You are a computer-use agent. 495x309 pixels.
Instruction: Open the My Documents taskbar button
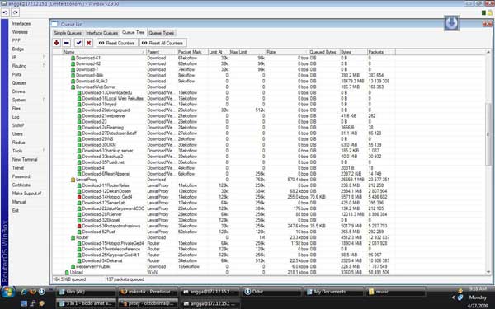pos(333,292)
